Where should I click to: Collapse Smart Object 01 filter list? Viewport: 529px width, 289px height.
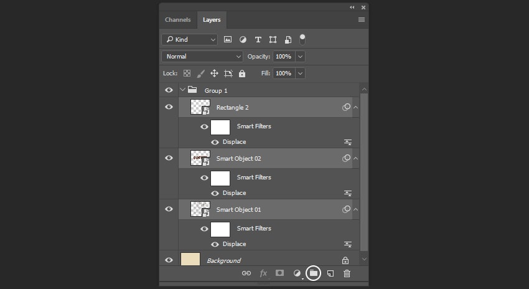tap(355, 209)
